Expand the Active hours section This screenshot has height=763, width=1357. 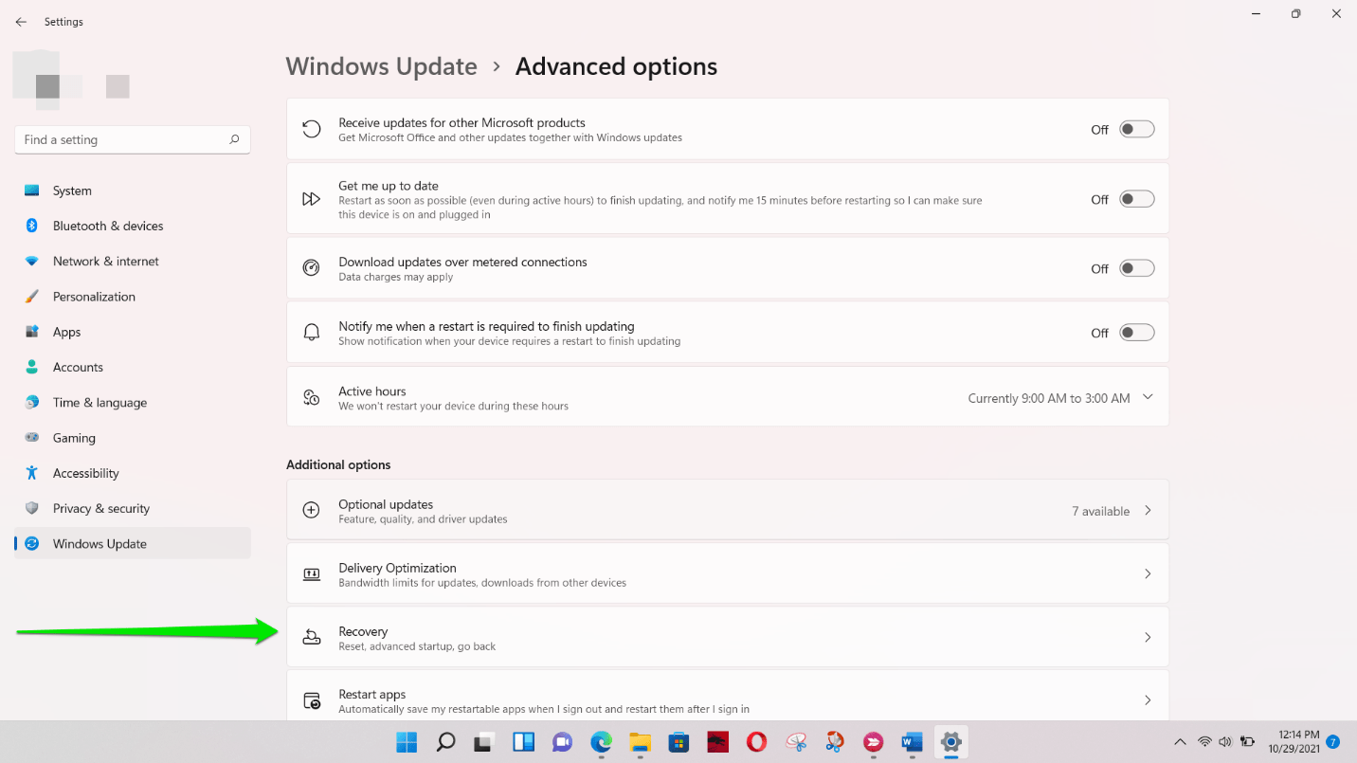point(1148,397)
